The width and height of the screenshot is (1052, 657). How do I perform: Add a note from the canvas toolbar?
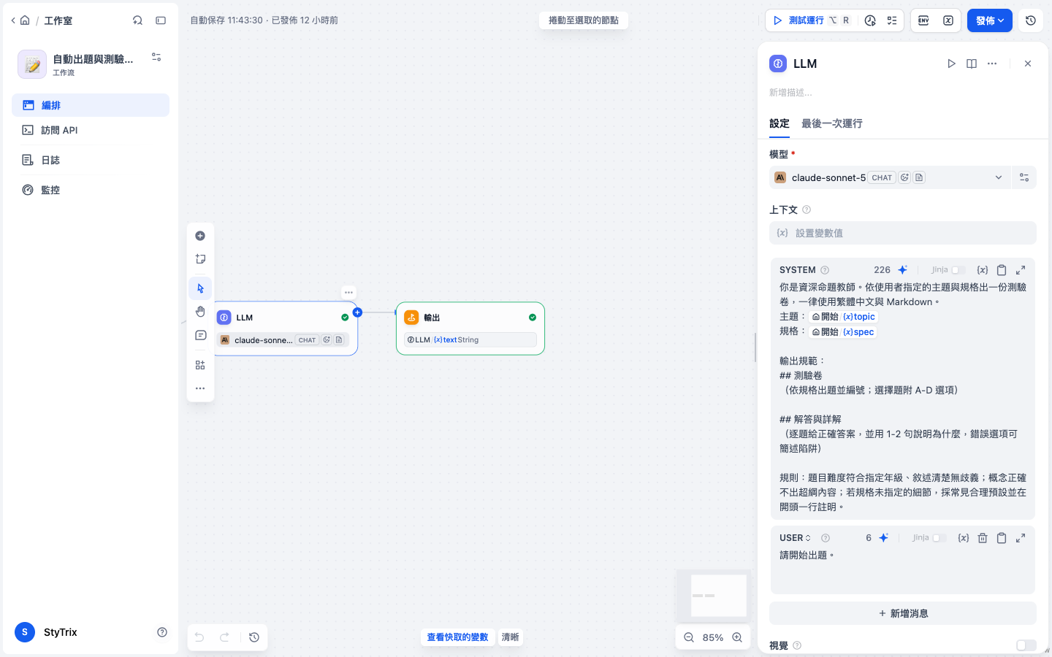(200, 259)
